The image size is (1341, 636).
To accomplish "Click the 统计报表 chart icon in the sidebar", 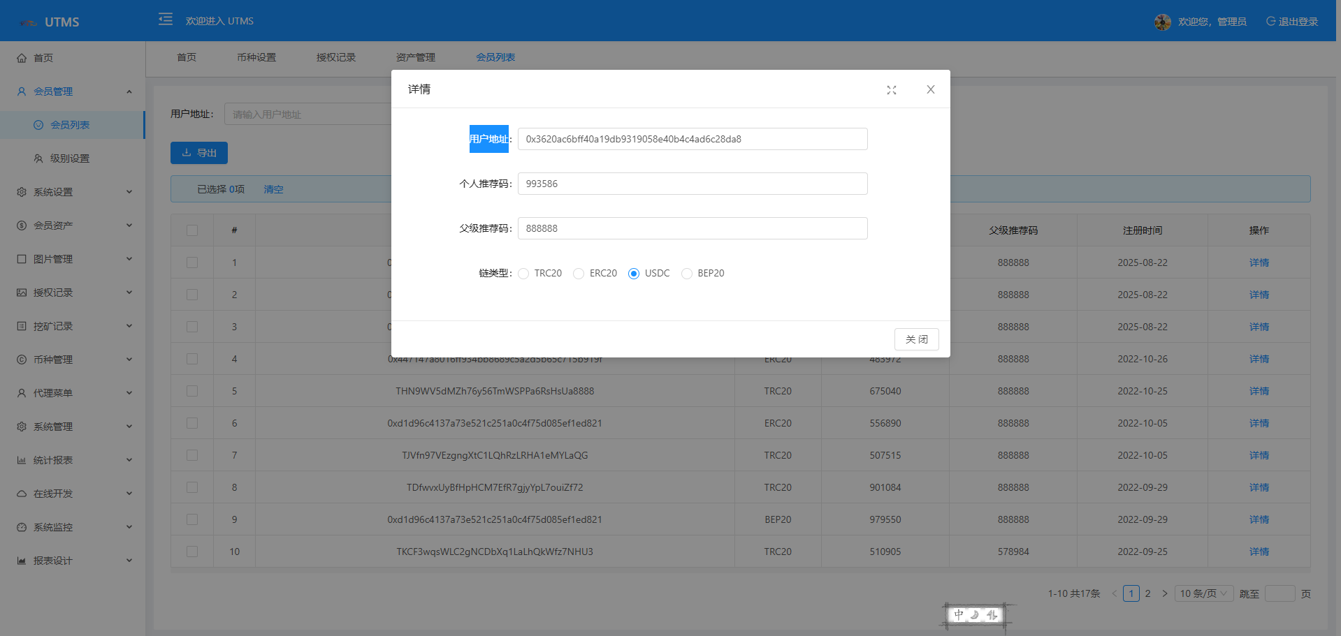I will click(x=22, y=460).
